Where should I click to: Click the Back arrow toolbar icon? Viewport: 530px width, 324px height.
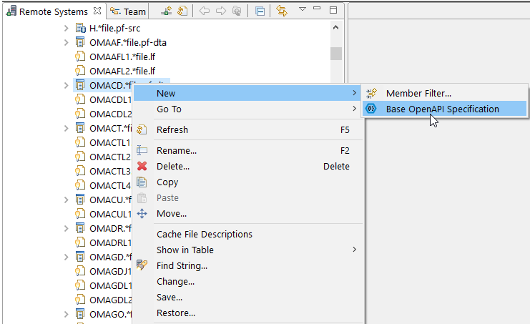[x=204, y=11]
